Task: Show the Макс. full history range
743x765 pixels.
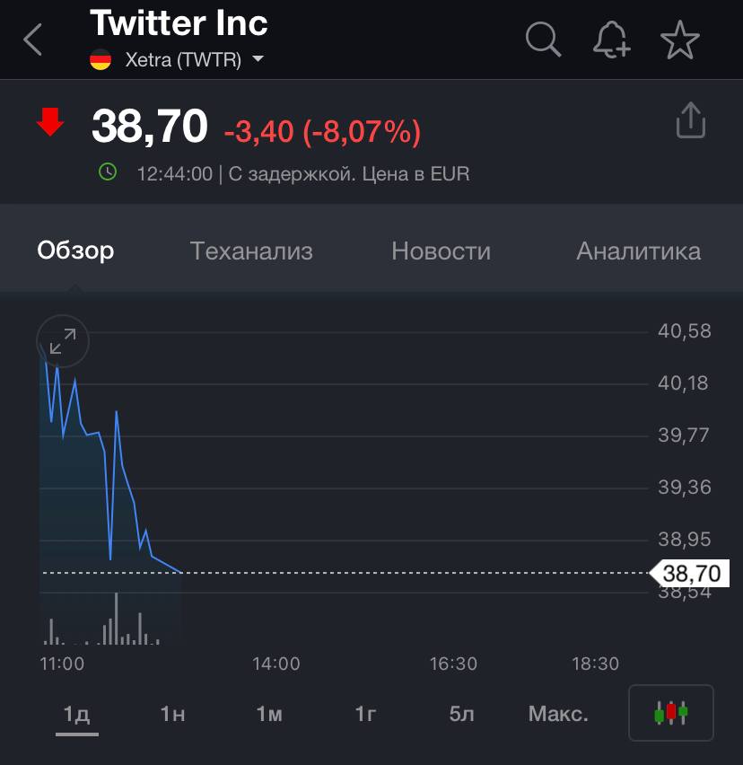Action: pos(558,715)
